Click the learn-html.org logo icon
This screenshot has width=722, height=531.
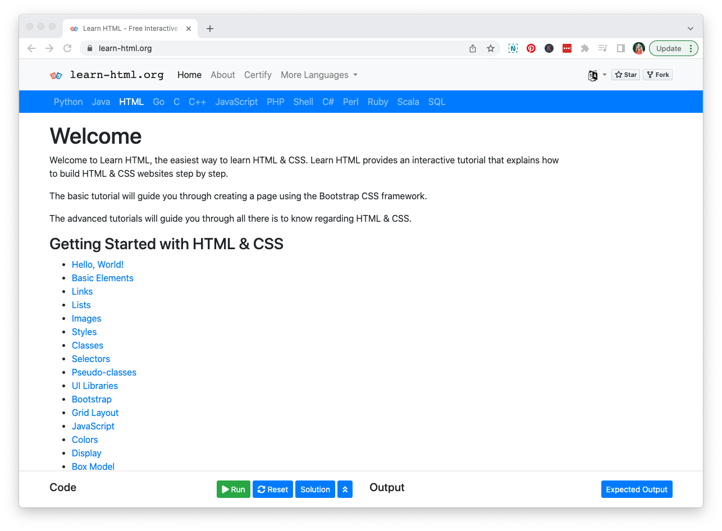coord(56,75)
